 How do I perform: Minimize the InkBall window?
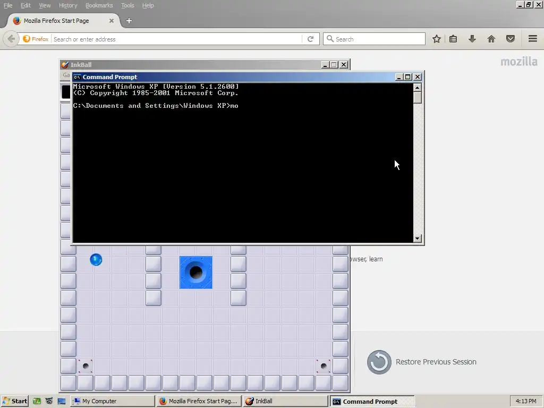325,64
